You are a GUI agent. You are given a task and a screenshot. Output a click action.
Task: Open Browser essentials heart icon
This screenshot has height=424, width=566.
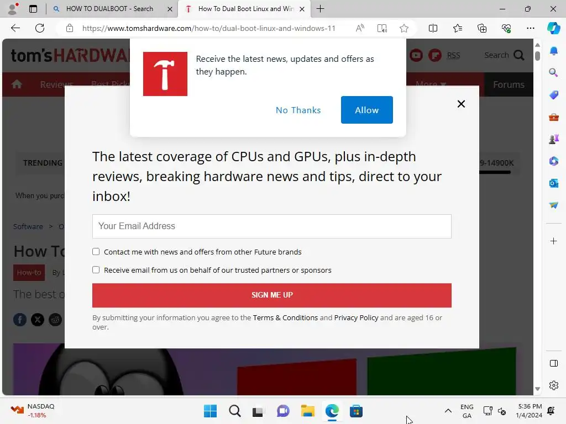pyautogui.click(x=506, y=28)
